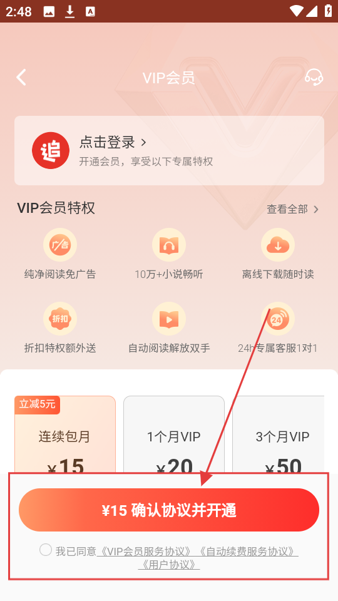Tap the download status bar icon
This screenshot has width=338, height=601.
[69, 11]
